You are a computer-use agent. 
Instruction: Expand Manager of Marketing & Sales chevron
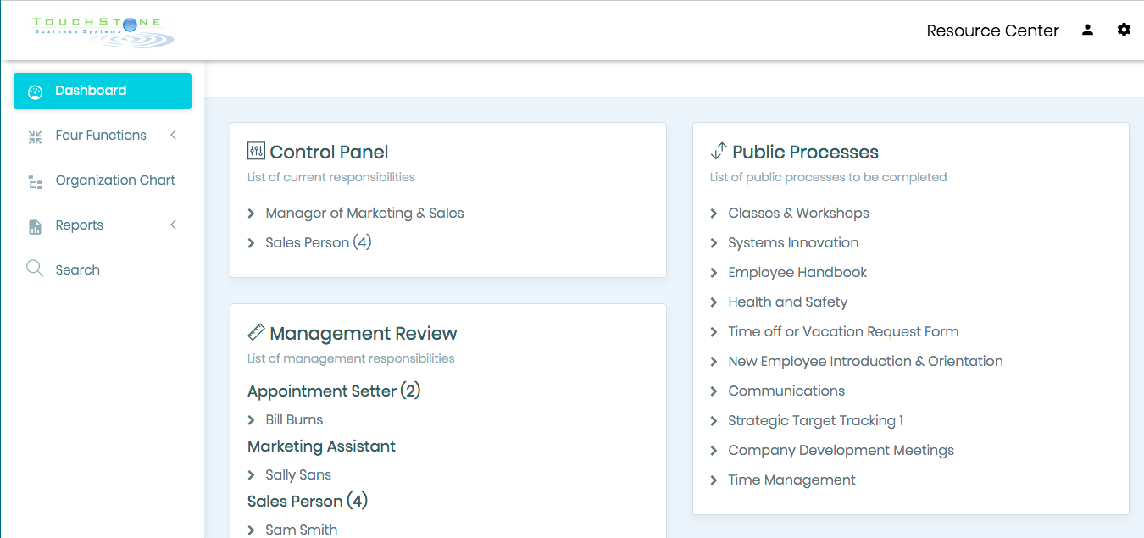click(x=251, y=214)
